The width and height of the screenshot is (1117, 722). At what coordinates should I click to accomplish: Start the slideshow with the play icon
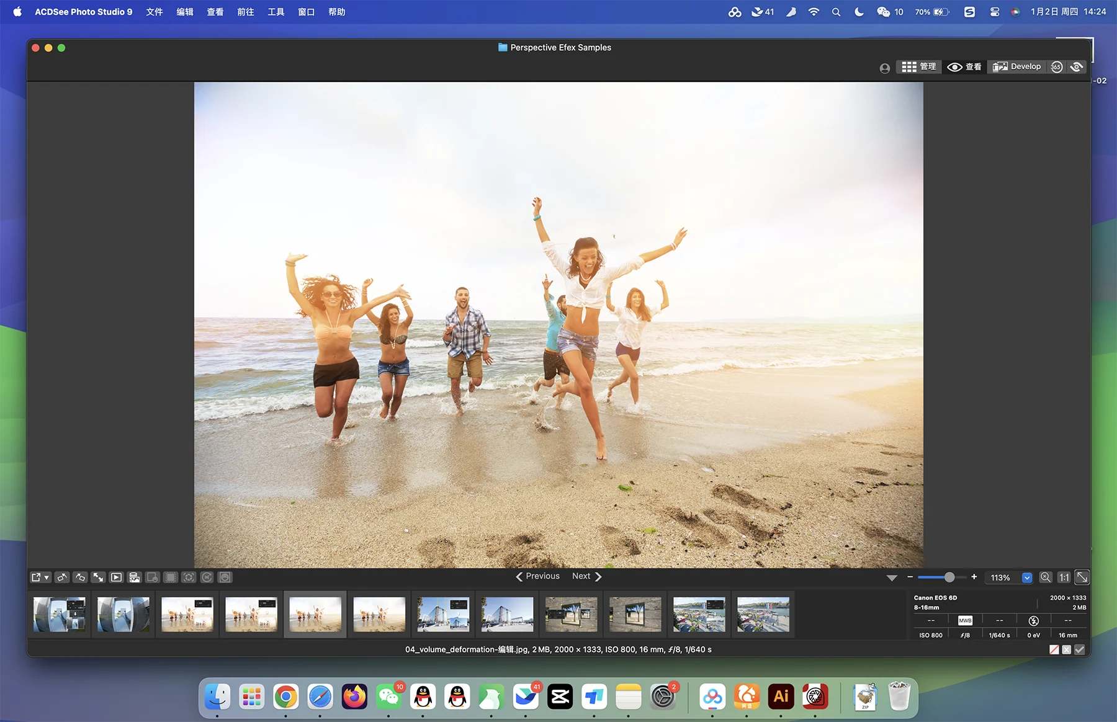pos(116,577)
